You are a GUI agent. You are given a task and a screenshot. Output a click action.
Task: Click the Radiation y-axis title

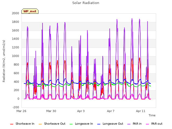4,61
